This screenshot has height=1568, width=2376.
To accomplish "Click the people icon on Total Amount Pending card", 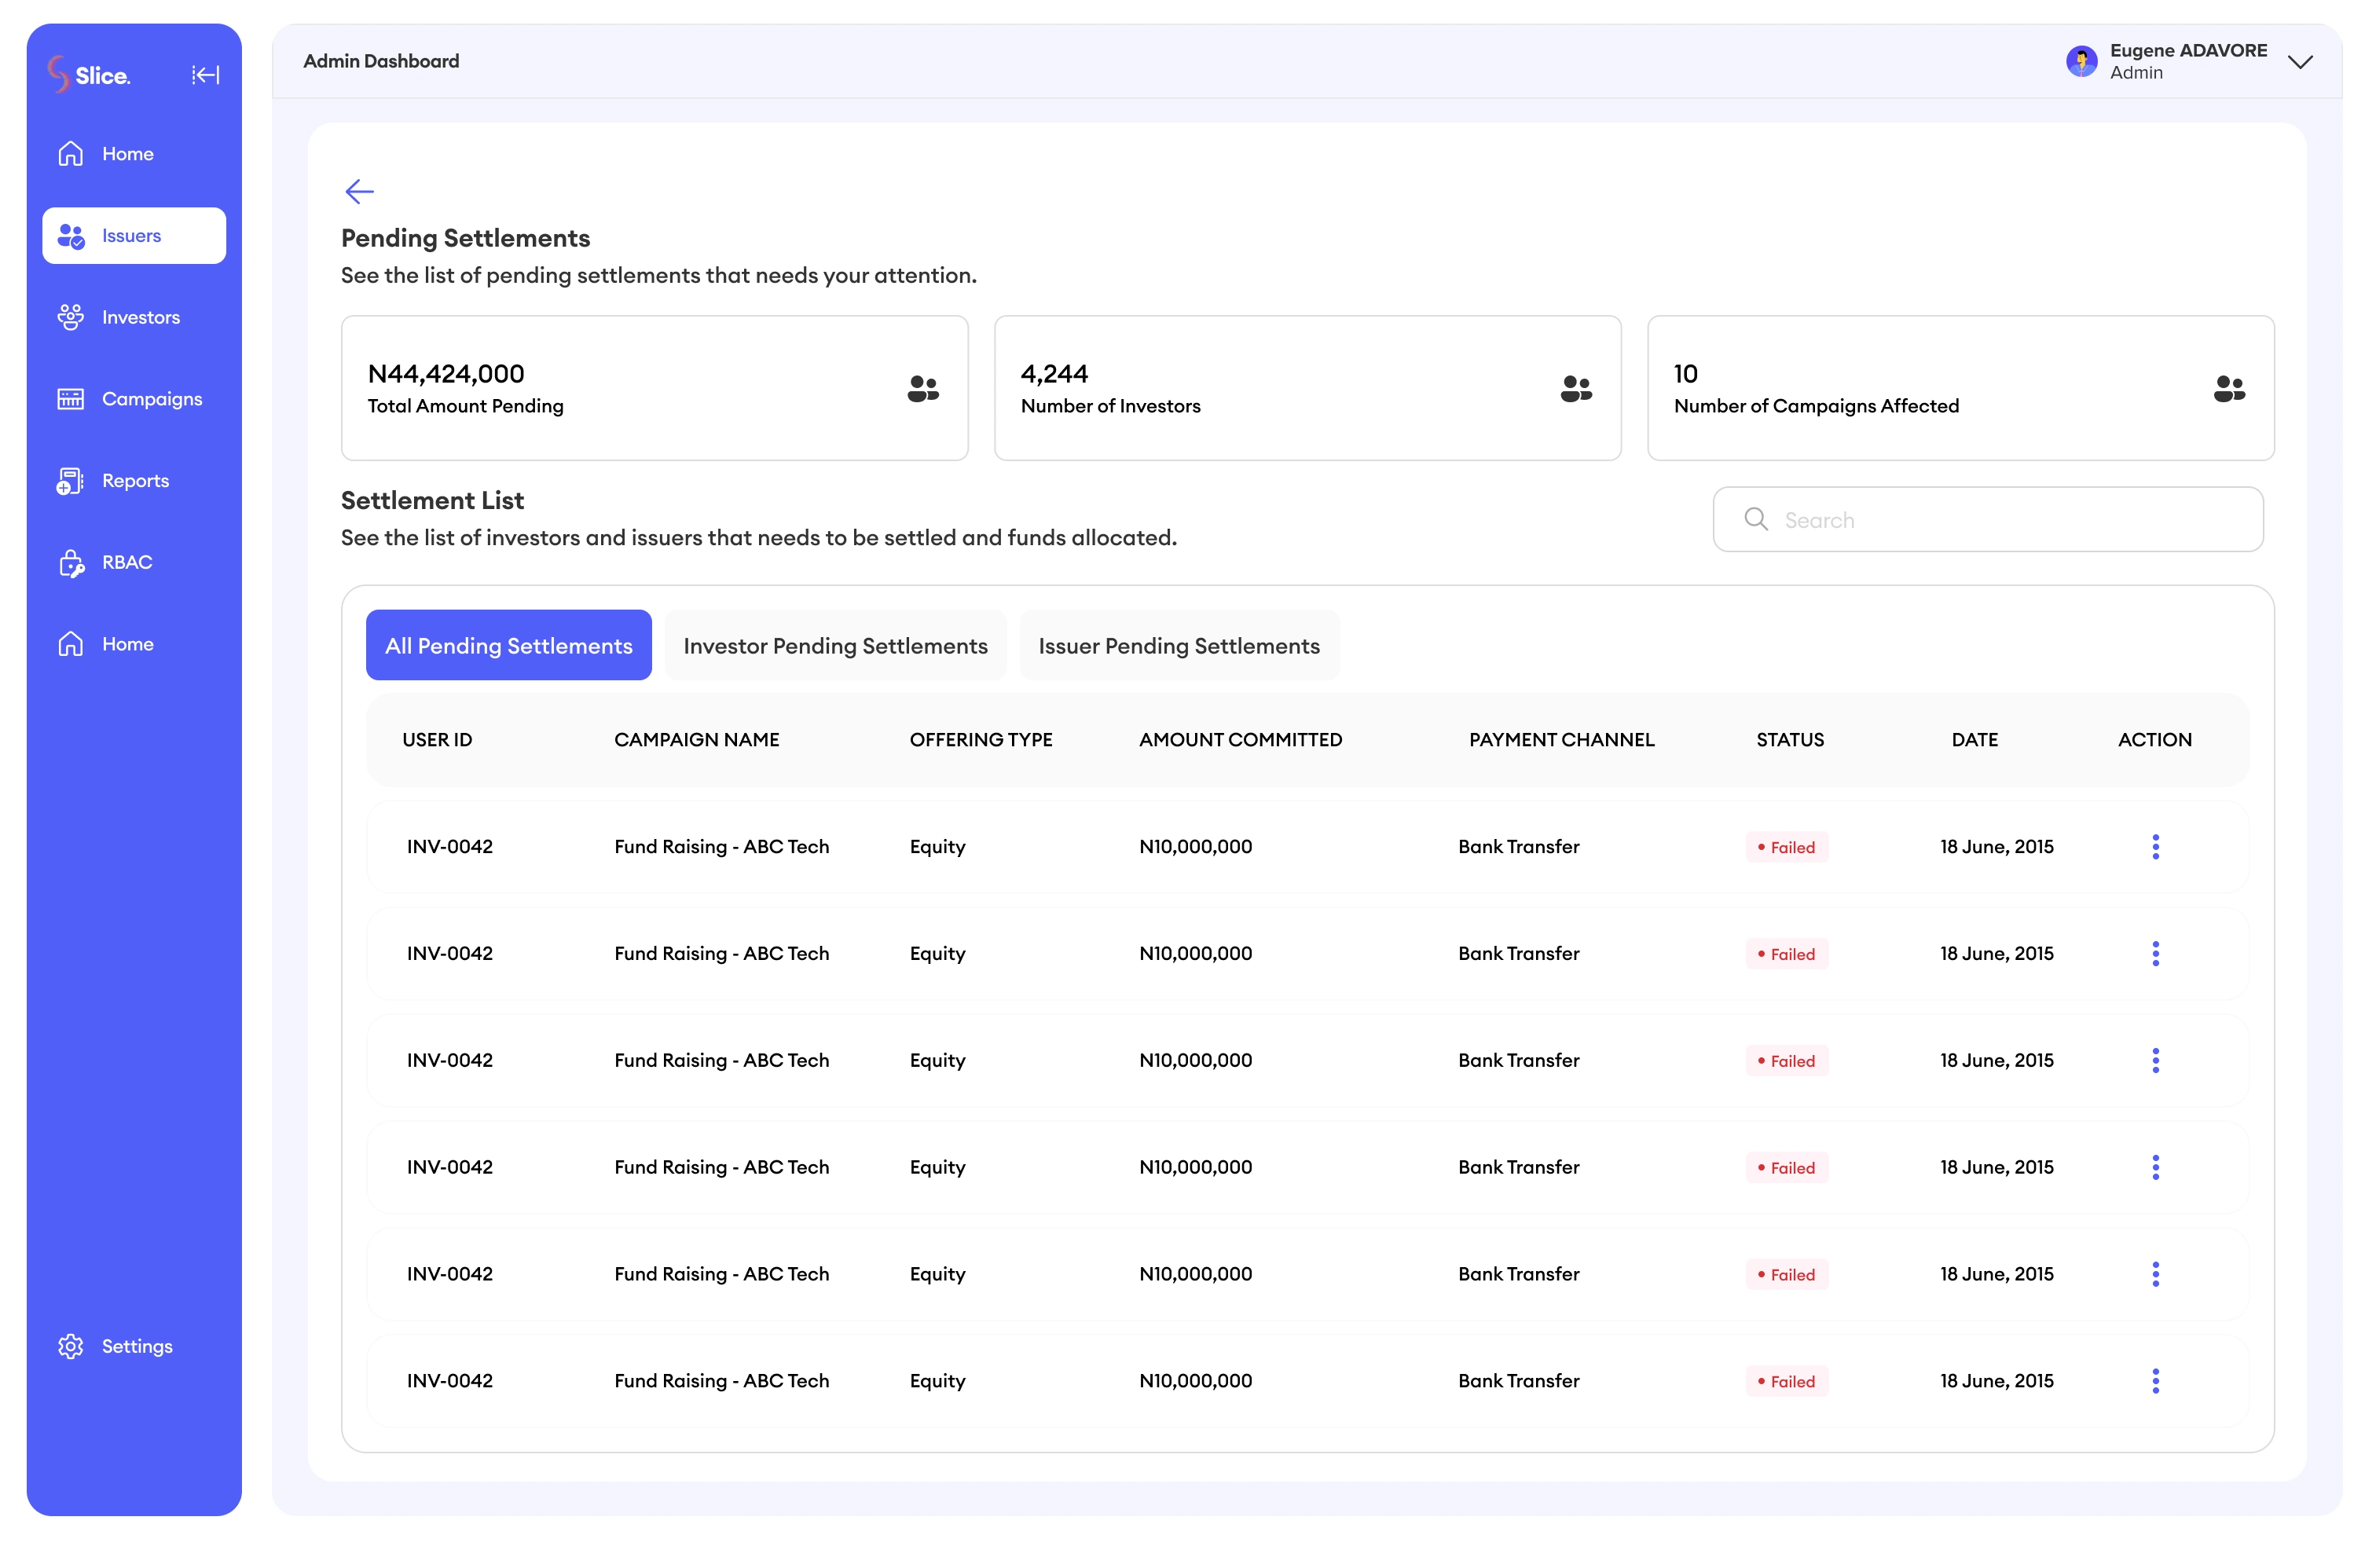I will click(x=922, y=388).
